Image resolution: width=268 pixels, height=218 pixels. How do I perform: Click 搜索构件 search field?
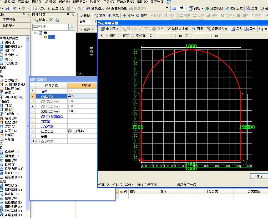(50, 27)
